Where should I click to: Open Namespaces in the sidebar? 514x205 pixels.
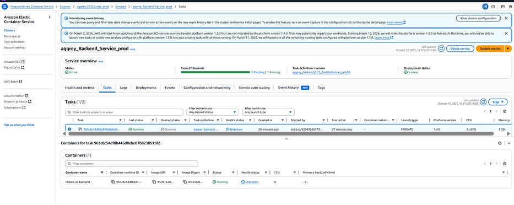click(x=12, y=36)
